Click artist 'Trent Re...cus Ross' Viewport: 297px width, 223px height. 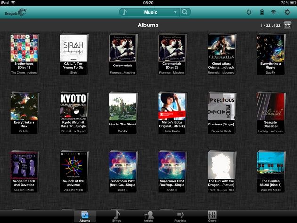[x=221, y=190]
